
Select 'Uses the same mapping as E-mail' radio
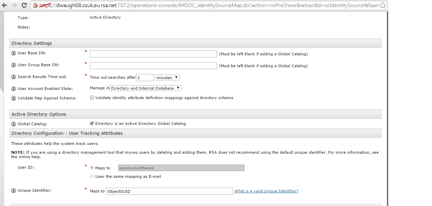coord(92,176)
